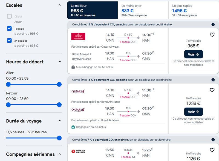The image size is (219, 161).
Task: Uncheck the 2+ escales checkbox
Action: tap(9, 41)
